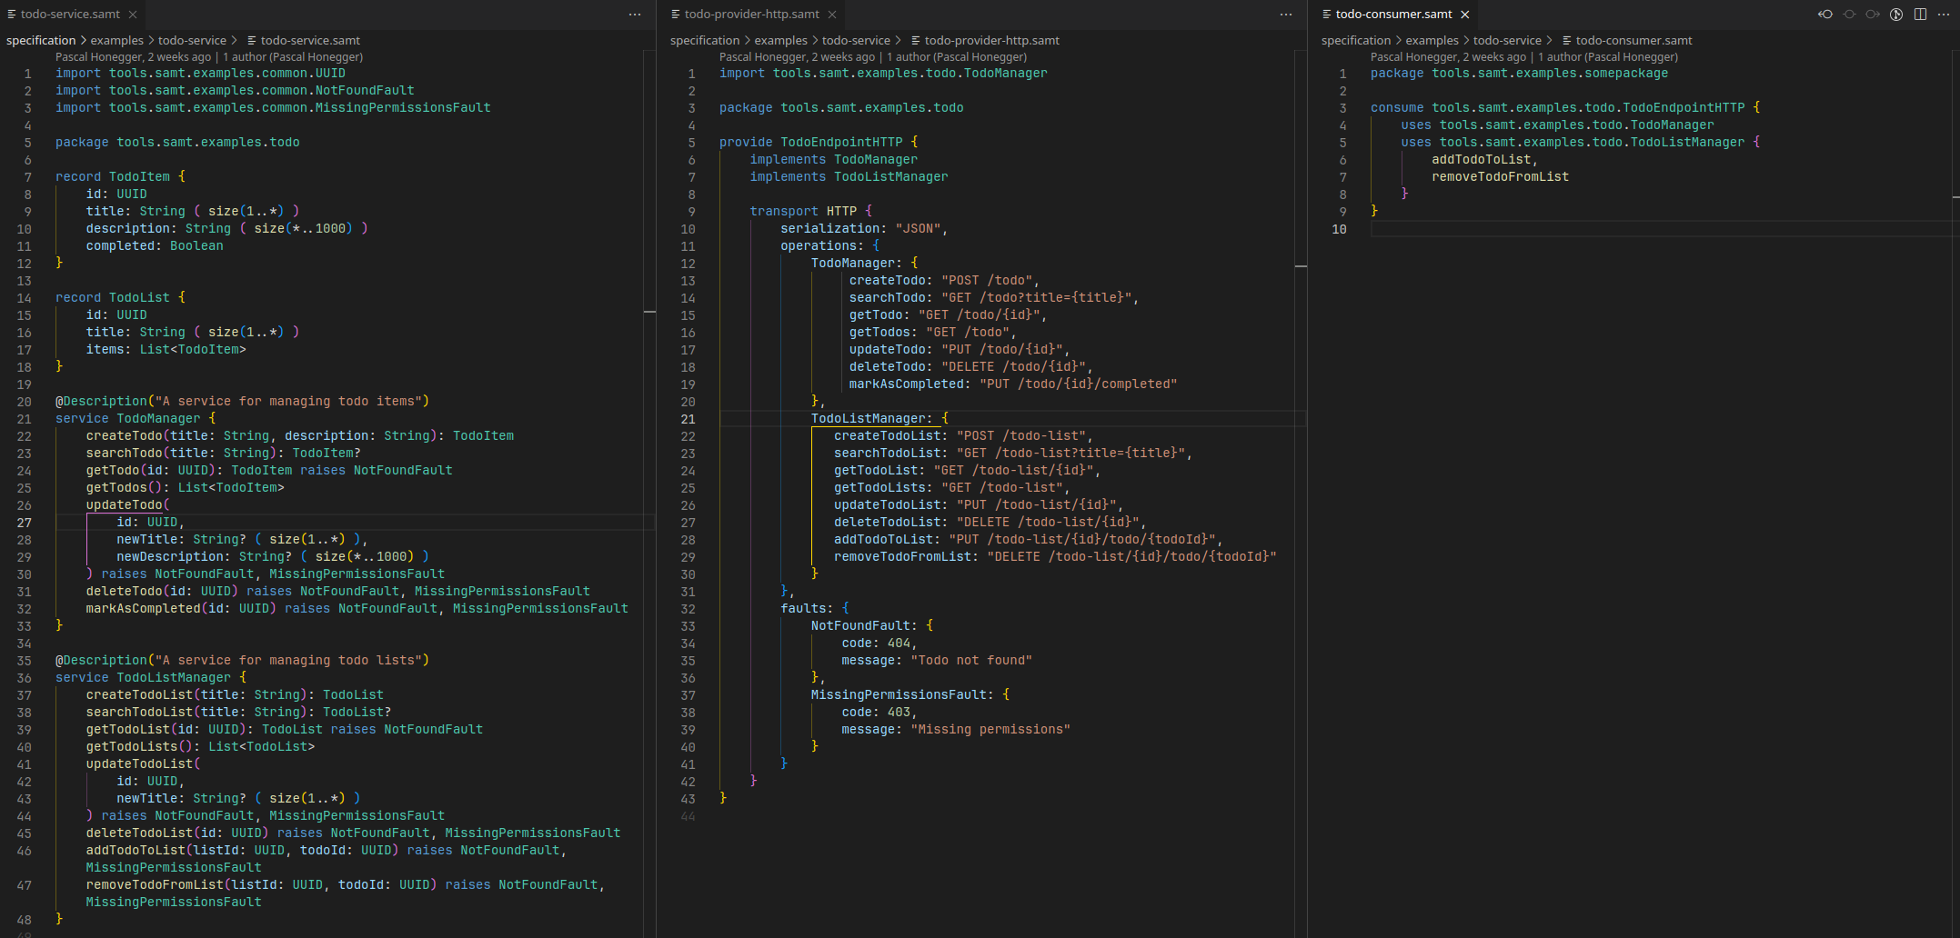Switch to the todo-provider-http.samt tab

752,15
